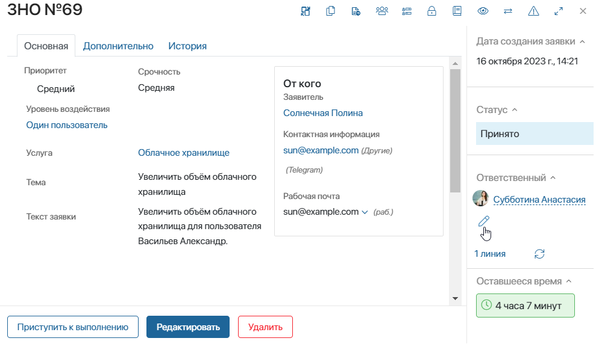Click the warning triangle icon
Viewport: 596px width, 344px height.
pos(534,11)
